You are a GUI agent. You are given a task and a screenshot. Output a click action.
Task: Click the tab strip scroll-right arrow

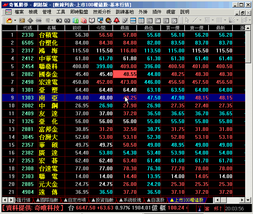(11, 200)
